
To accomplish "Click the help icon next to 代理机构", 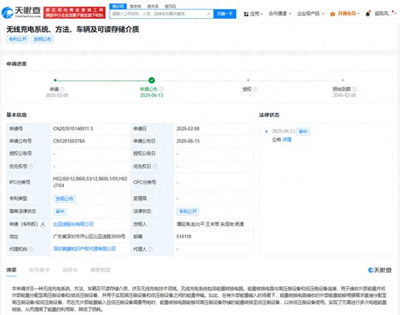I will click(x=31, y=249).
